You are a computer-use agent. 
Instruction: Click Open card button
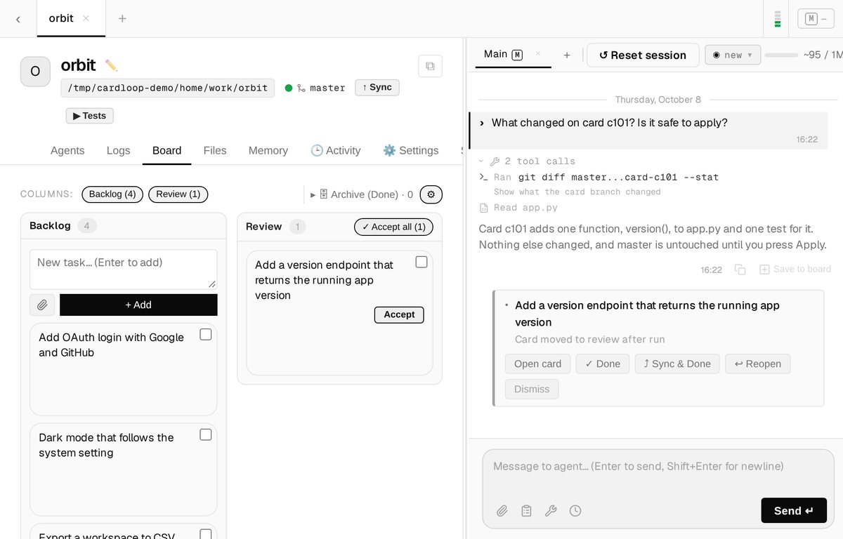coord(537,364)
